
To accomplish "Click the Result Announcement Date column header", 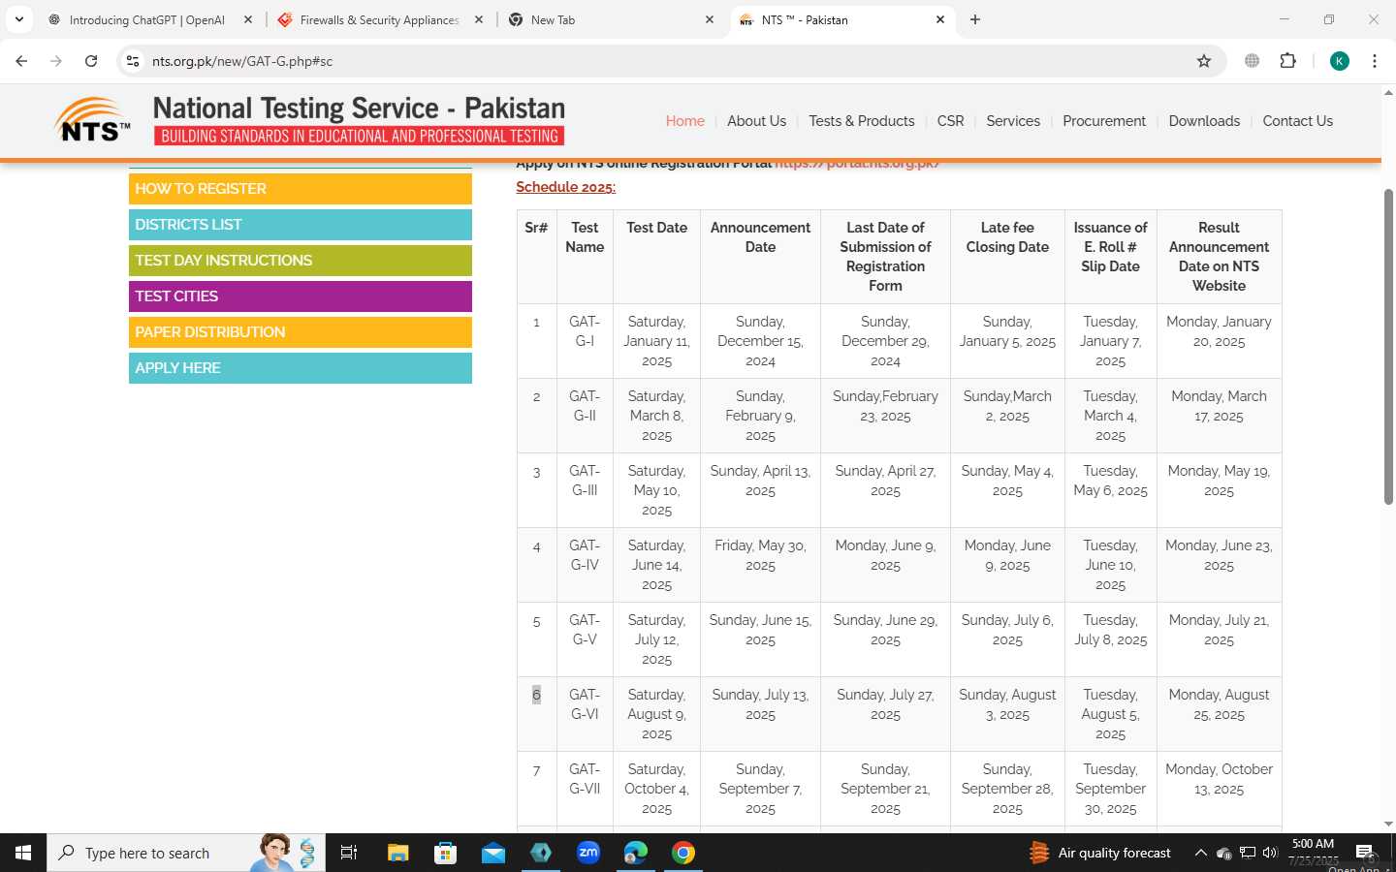I will tap(1219, 257).
